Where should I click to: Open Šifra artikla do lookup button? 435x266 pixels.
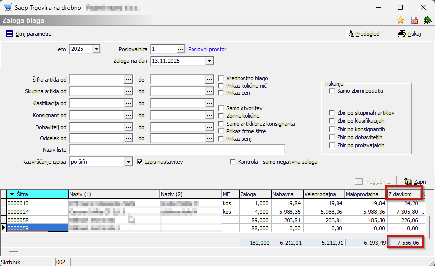209,80
